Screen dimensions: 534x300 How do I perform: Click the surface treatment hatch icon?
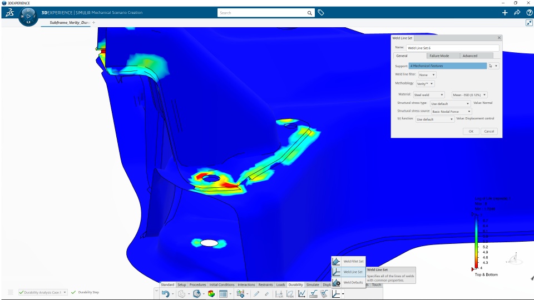pos(324,294)
